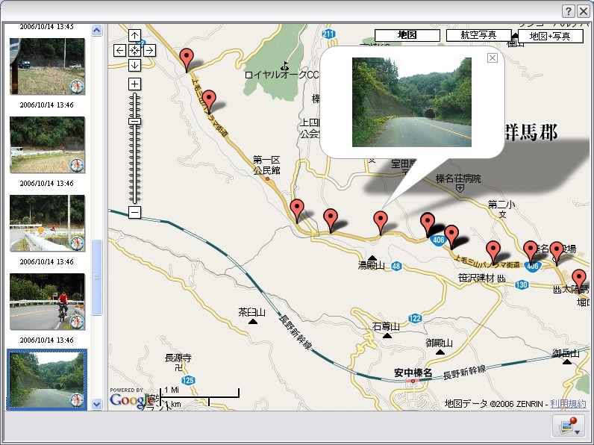This screenshot has width=594, height=445.
Task: Close the photo info balloon
Action: (492, 58)
